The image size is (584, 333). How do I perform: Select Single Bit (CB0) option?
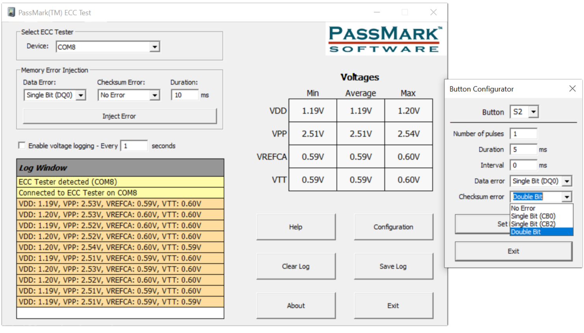(541, 216)
